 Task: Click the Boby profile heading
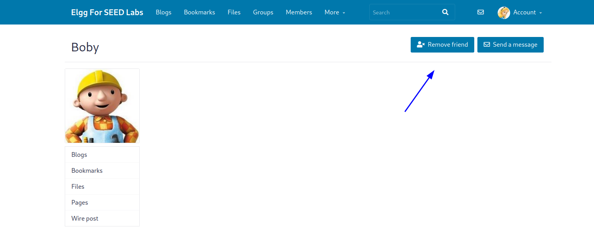point(85,47)
